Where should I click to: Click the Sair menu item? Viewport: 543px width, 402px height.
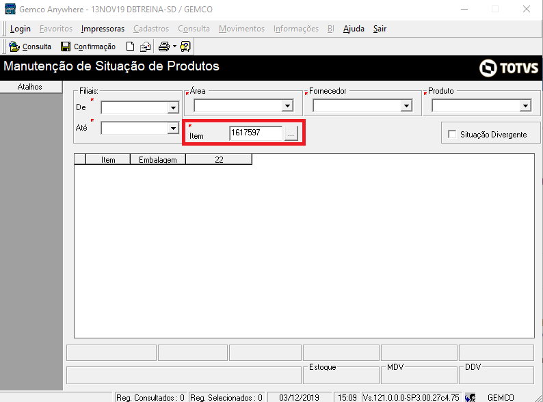point(380,29)
